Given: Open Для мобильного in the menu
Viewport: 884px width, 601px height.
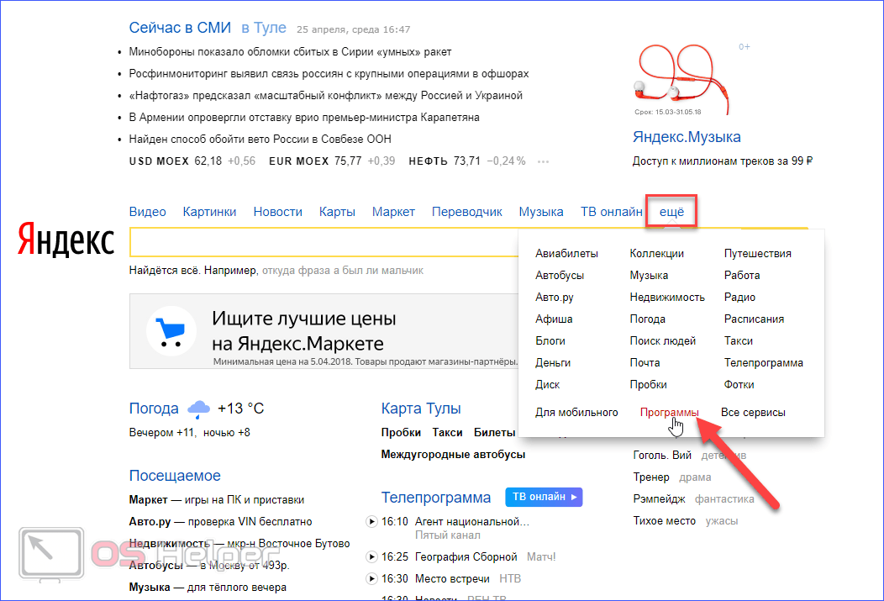Looking at the screenshot, I should point(576,413).
